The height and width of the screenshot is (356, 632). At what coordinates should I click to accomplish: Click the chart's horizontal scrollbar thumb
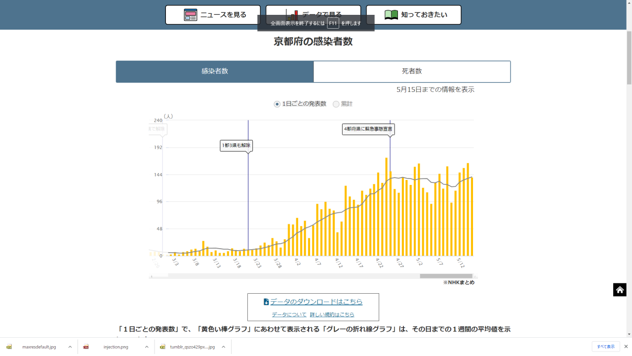446,276
